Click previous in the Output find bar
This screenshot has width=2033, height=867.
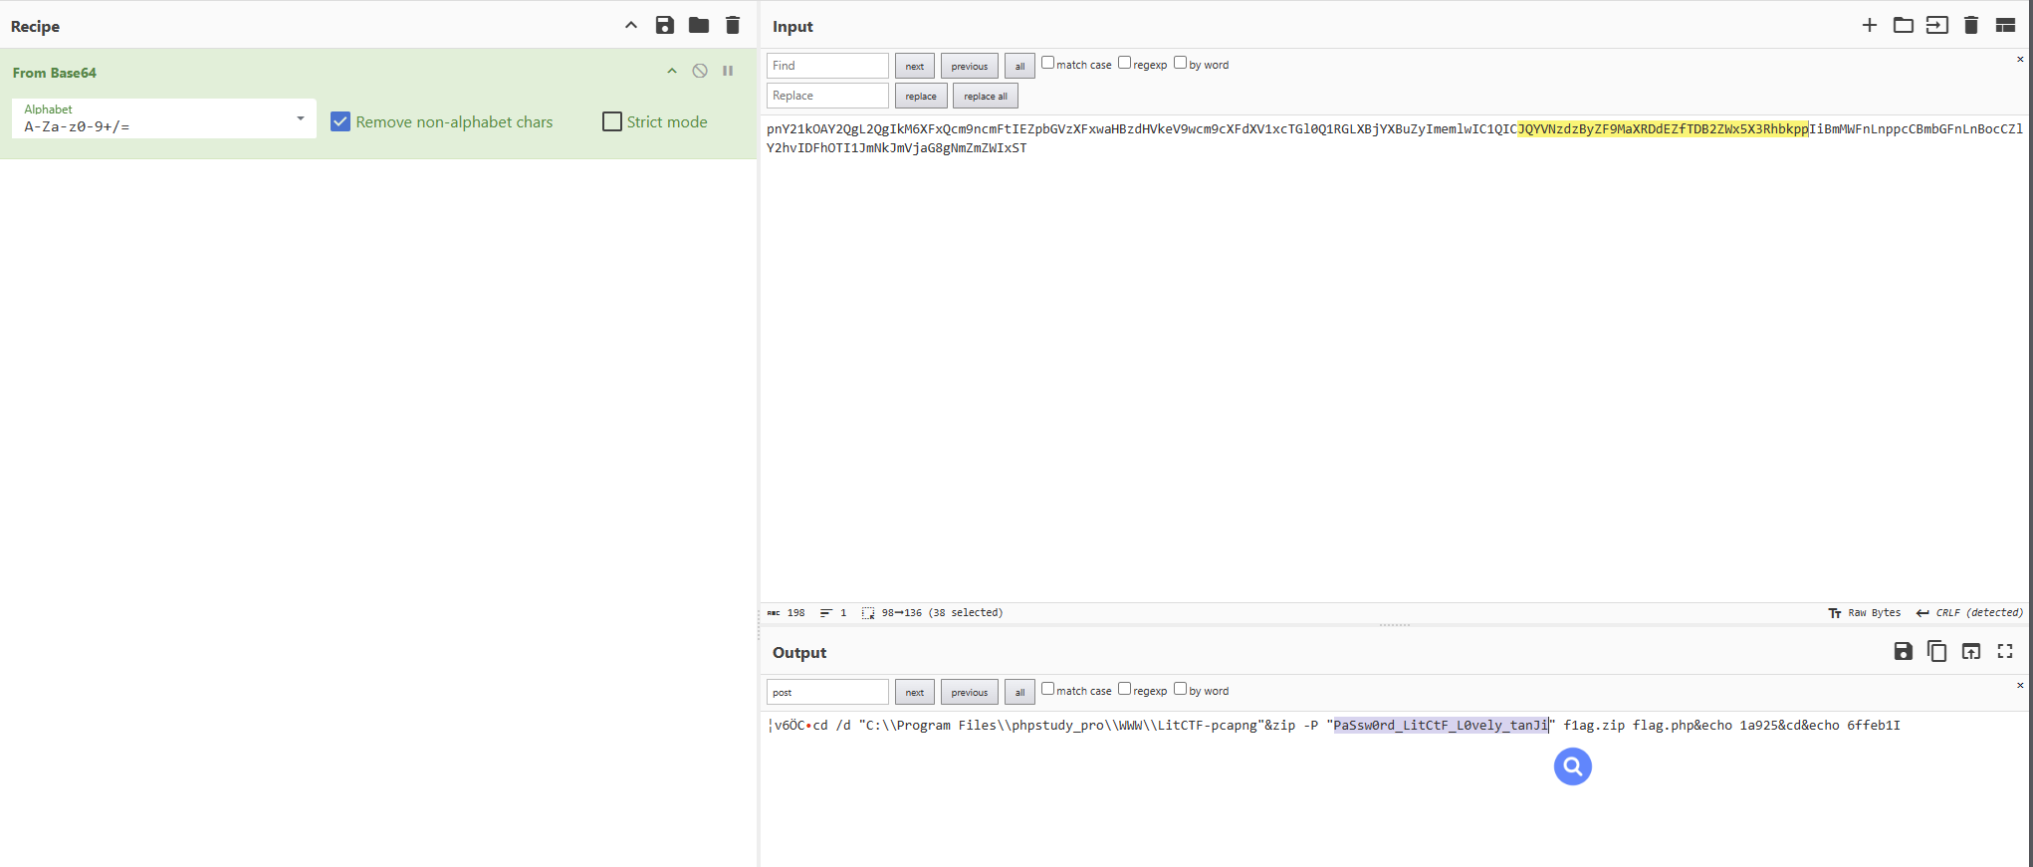(x=970, y=692)
